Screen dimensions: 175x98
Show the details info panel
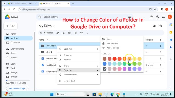161,26
